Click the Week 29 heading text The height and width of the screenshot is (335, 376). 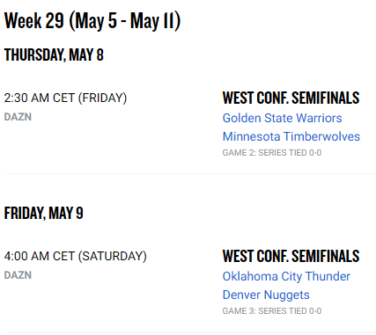click(x=34, y=21)
